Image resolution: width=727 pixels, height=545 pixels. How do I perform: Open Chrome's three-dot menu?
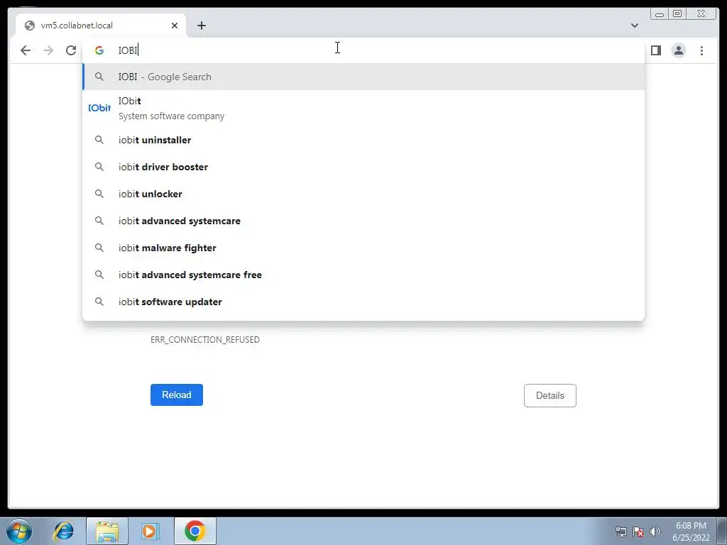pos(701,50)
